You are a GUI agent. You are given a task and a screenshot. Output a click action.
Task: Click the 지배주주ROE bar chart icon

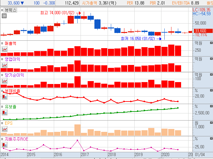[x=5, y=145]
